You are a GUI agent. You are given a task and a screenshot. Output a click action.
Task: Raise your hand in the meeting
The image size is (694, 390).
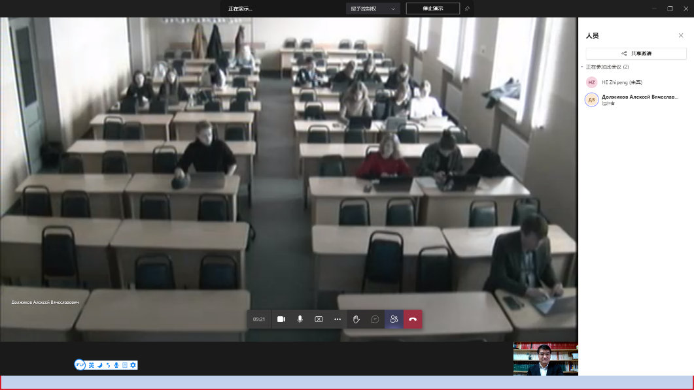tap(356, 319)
